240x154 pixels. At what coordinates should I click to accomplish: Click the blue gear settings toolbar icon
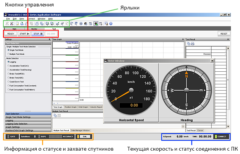pyautogui.click(x=81, y=23)
